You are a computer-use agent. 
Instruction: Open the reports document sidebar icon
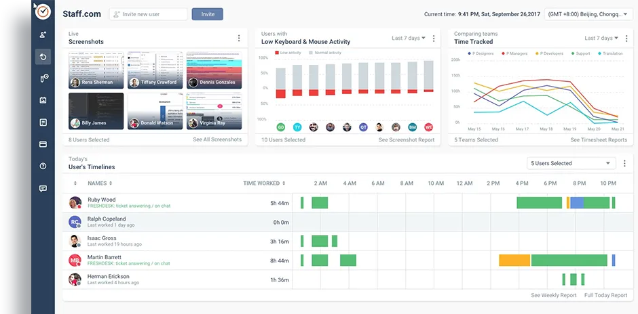pyautogui.click(x=43, y=122)
